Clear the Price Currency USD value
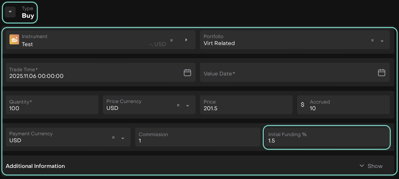 tap(178, 105)
